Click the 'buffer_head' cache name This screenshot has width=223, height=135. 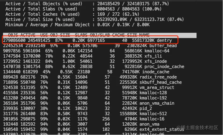[163, 46]
